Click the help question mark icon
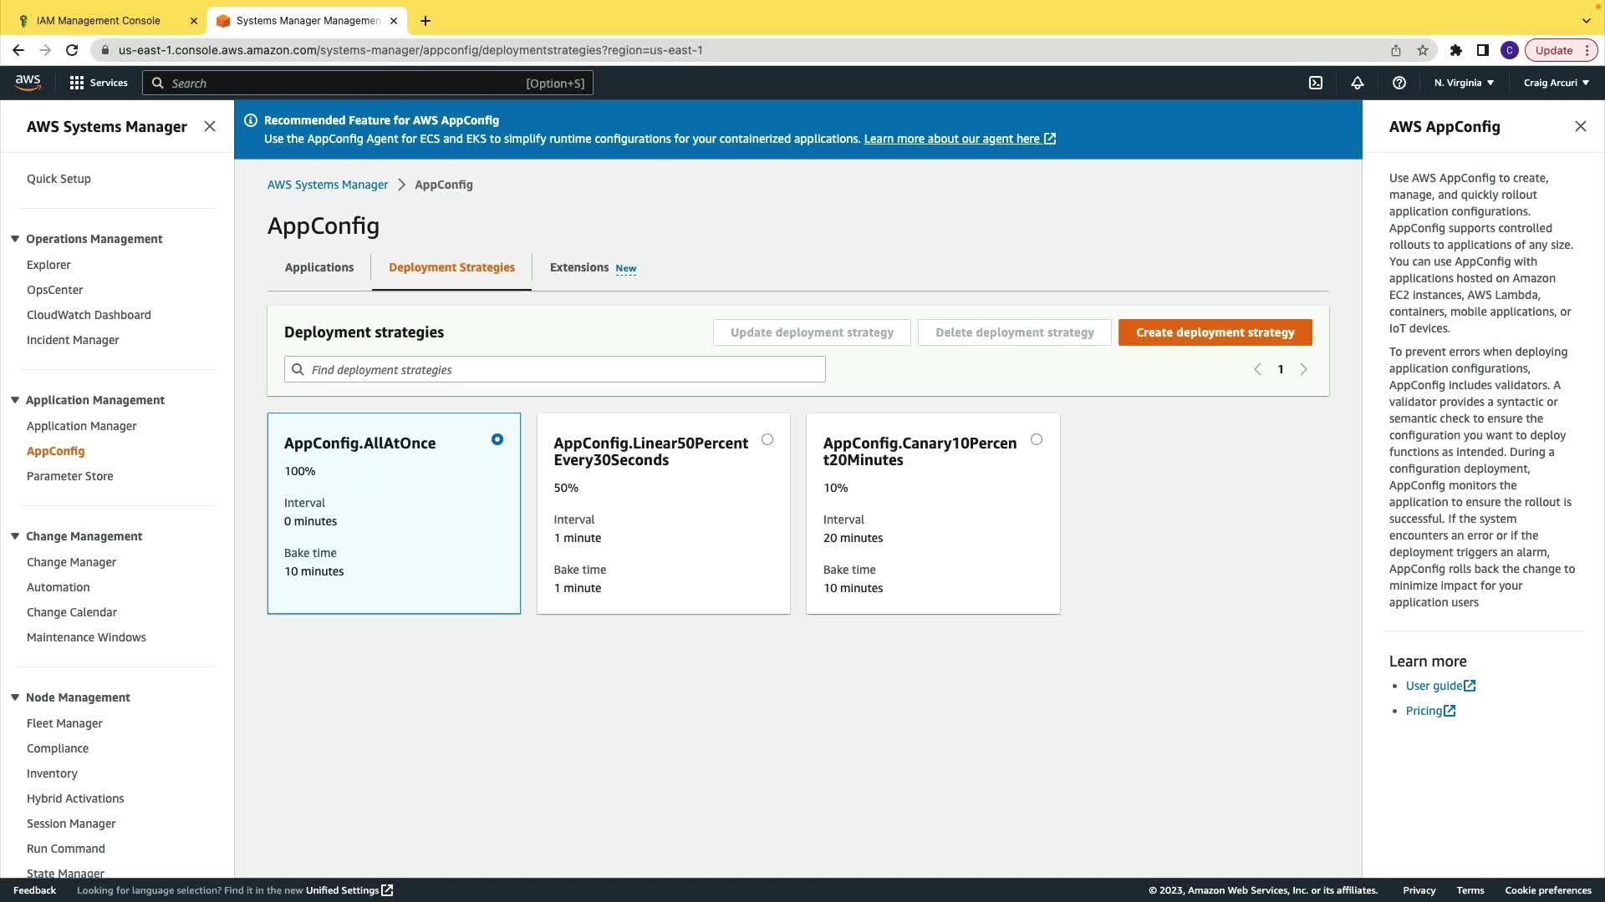The width and height of the screenshot is (1605, 902). (x=1399, y=83)
